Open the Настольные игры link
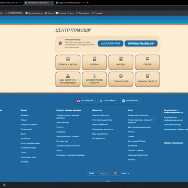The width and height of the screenshot is (188, 188). pyautogui.click(x=28, y=157)
